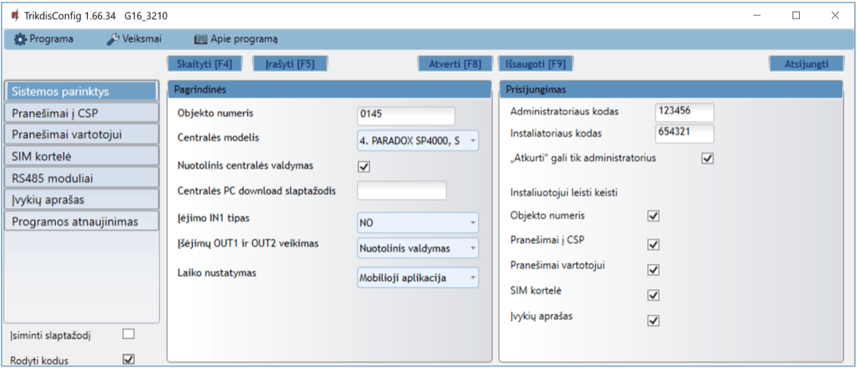Expand the Įėjimo IN1 tipas dropdown
Image resolution: width=857 pixels, height=369 pixels.
(418, 223)
